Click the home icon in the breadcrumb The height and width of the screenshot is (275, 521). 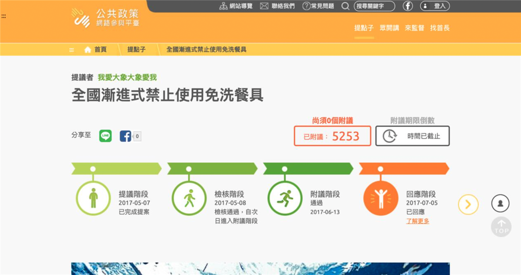(87, 49)
